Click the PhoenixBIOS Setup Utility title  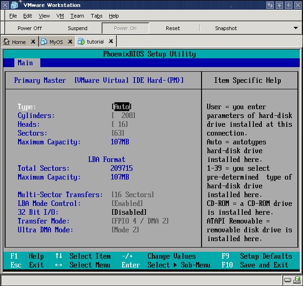click(x=149, y=54)
